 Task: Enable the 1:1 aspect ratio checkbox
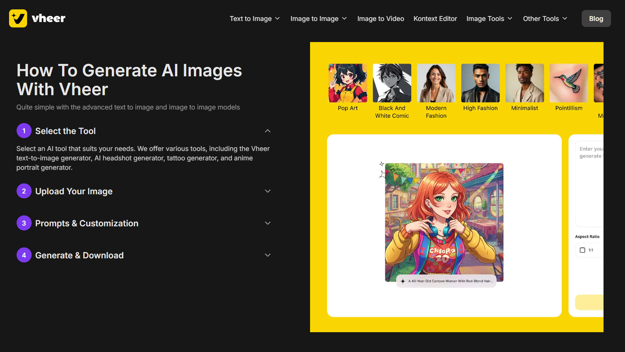(x=582, y=250)
